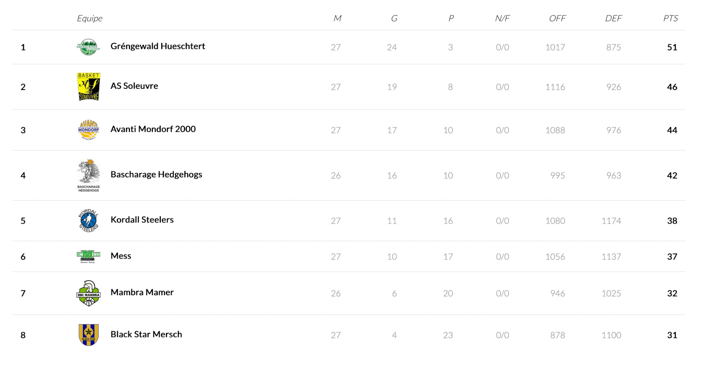Open the AS Soleuvre team name
Screen dimensions: 705x369
pos(134,86)
